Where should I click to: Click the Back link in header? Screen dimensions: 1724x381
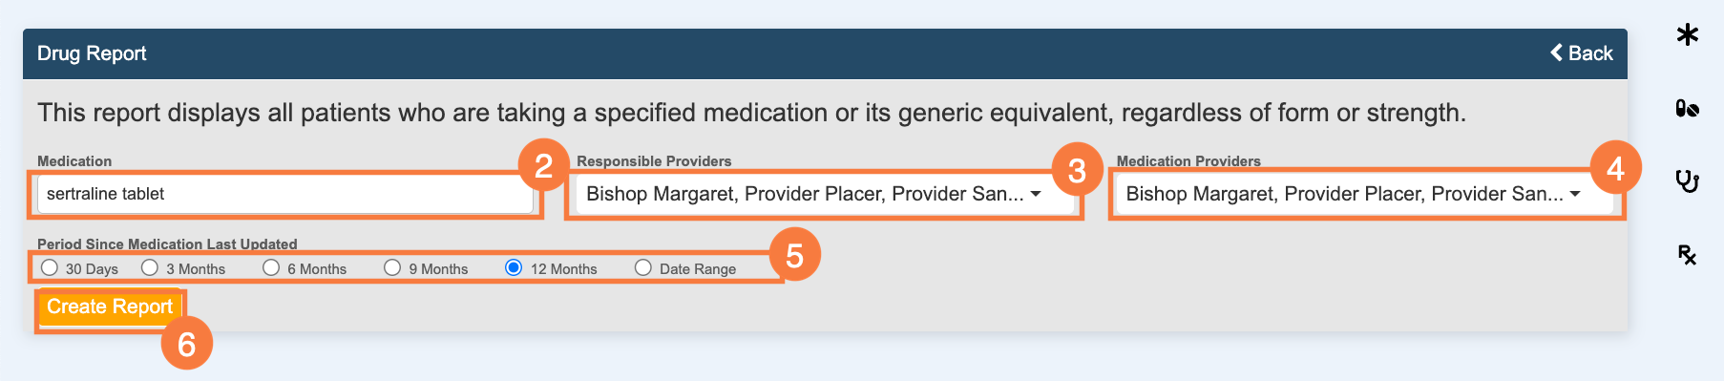[1582, 53]
